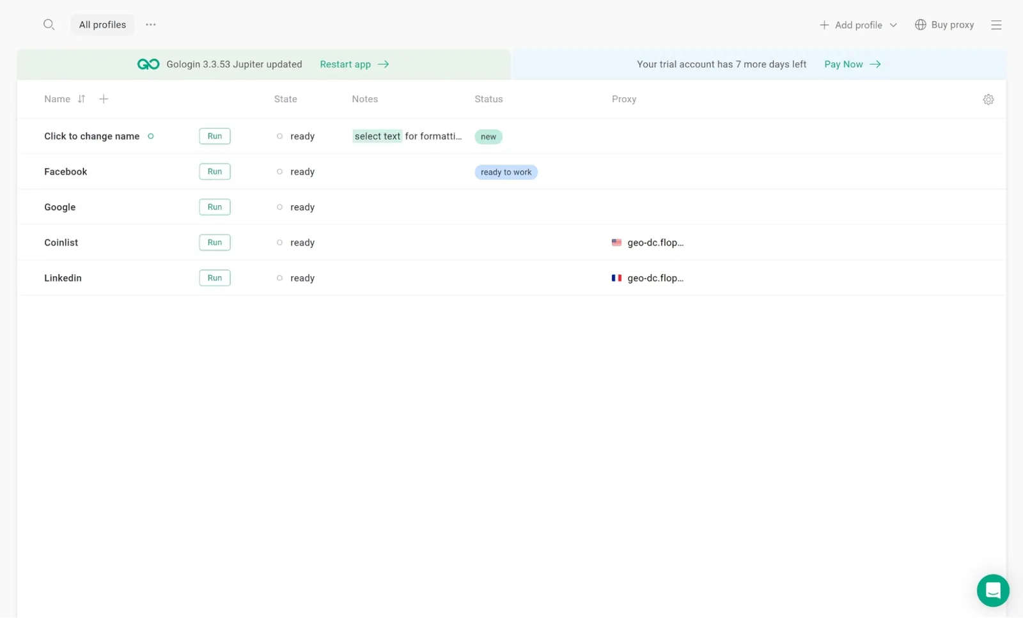The height and width of the screenshot is (618, 1023).
Task: Click Restart app link
Action: (x=345, y=65)
